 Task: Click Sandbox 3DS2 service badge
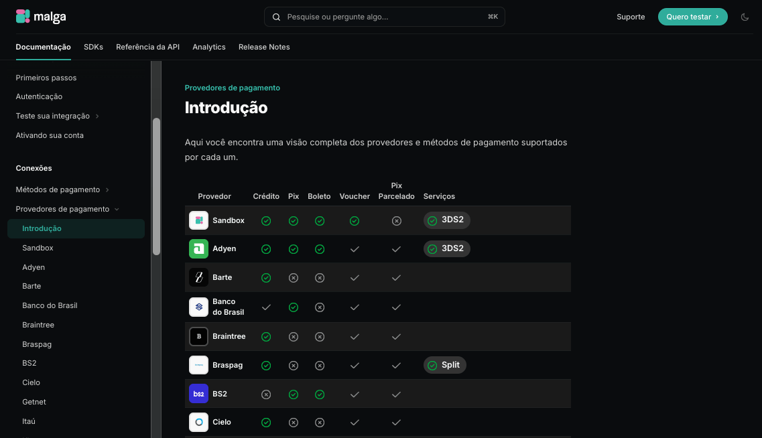click(x=446, y=220)
